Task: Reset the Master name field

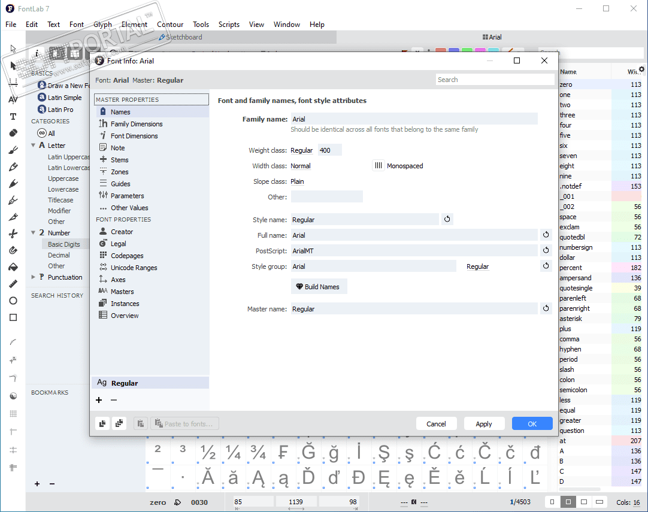Action: (546, 308)
